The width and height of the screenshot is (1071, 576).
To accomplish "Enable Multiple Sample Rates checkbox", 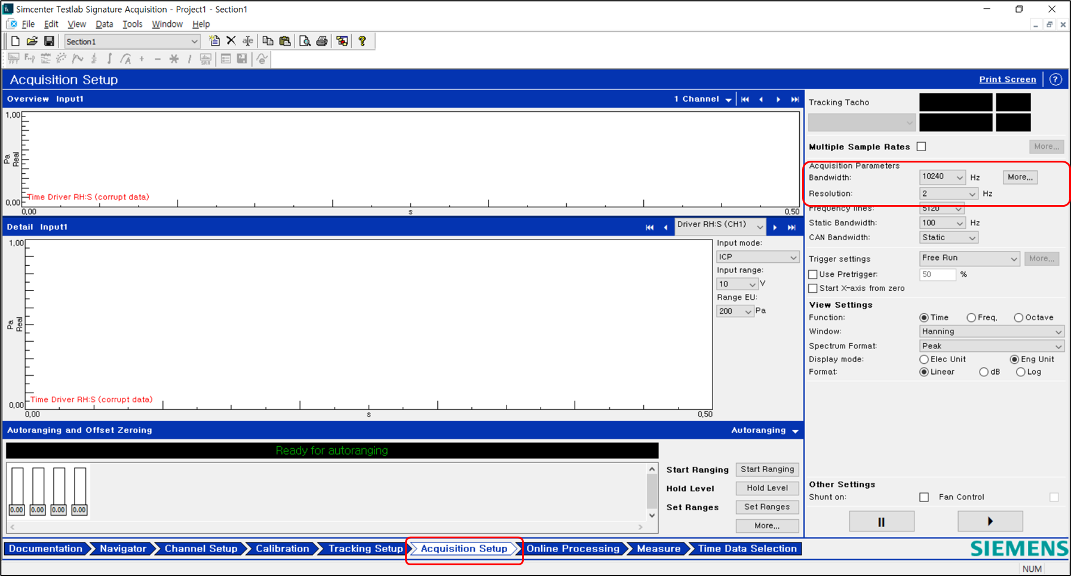I will coord(922,146).
